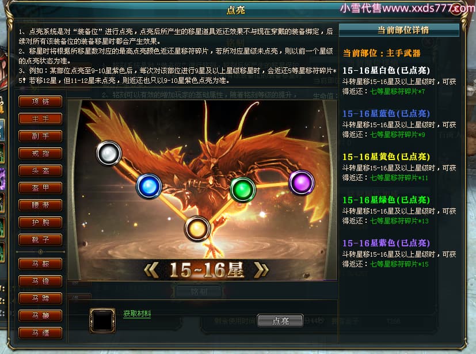The image size is (476, 354).
Task: Select the green orb node
Action: tap(243, 190)
